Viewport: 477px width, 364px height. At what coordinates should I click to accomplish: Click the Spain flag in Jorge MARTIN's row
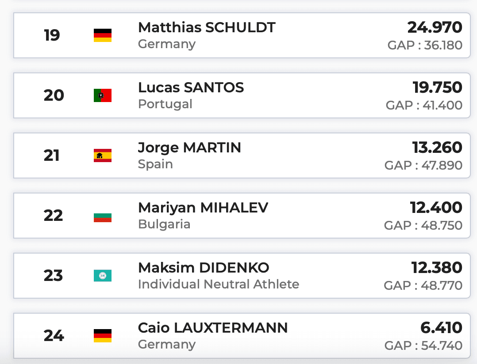click(x=102, y=155)
